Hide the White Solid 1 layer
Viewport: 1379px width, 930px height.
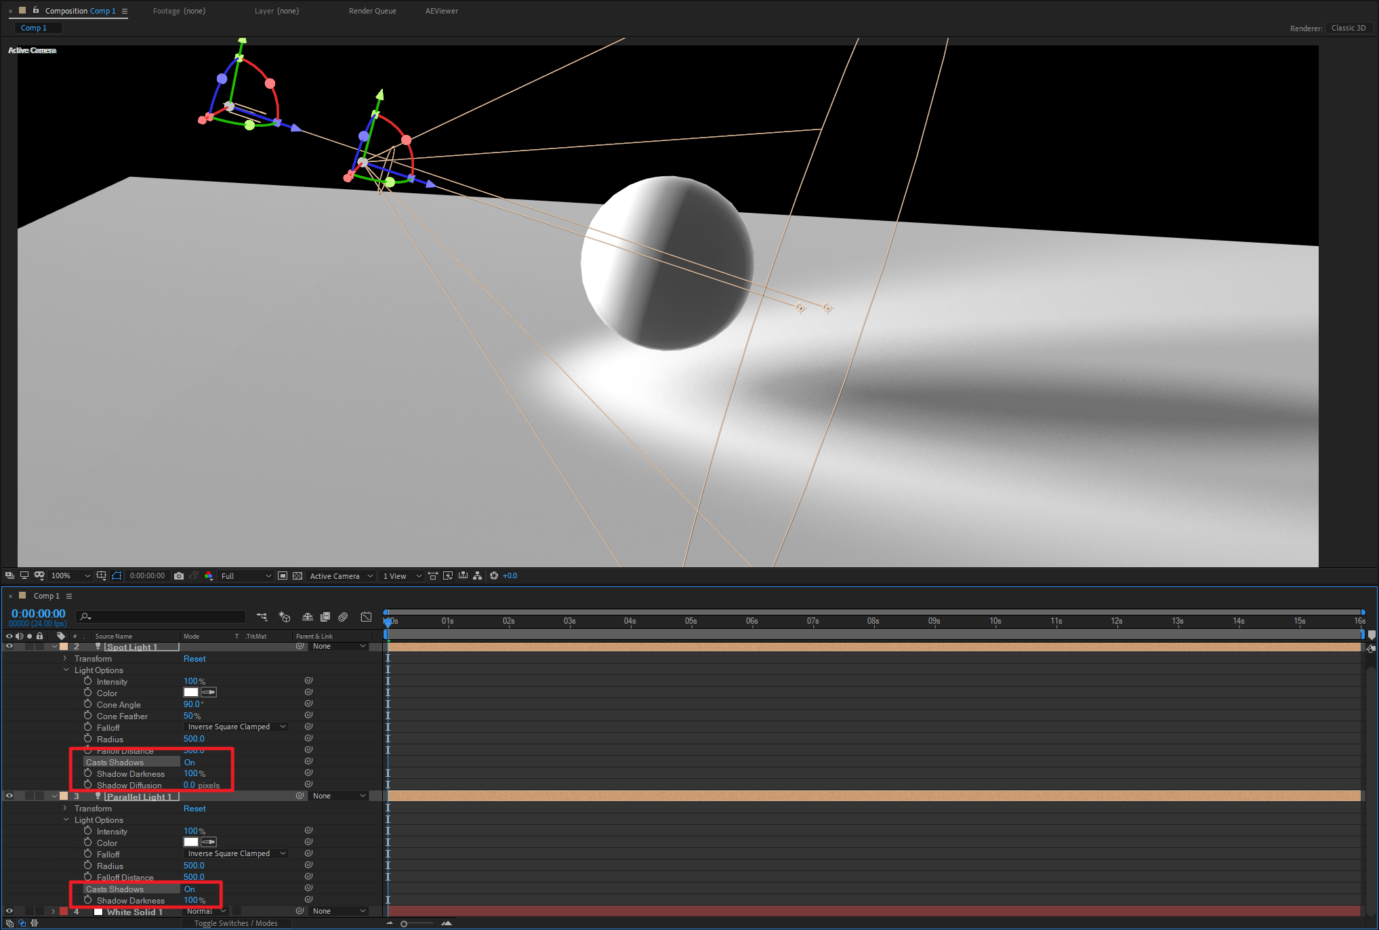pos(9,912)
